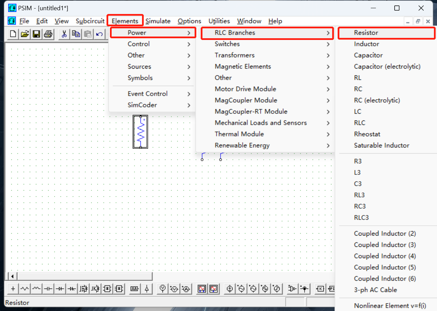This screenshot has width=437, height=311.
Task: Select the Diode icon in bottom toolbar
Action: [60, 289]
